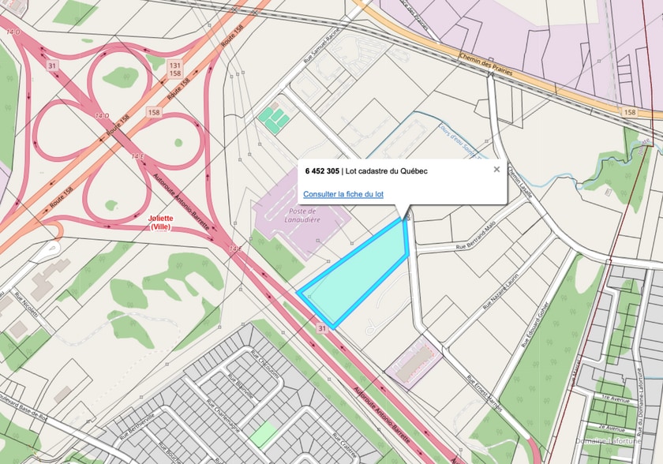This screenshot has width=663, height=464.
Task: Click the green sports courts near Rue Samuel-Racine
Action: 274,120
